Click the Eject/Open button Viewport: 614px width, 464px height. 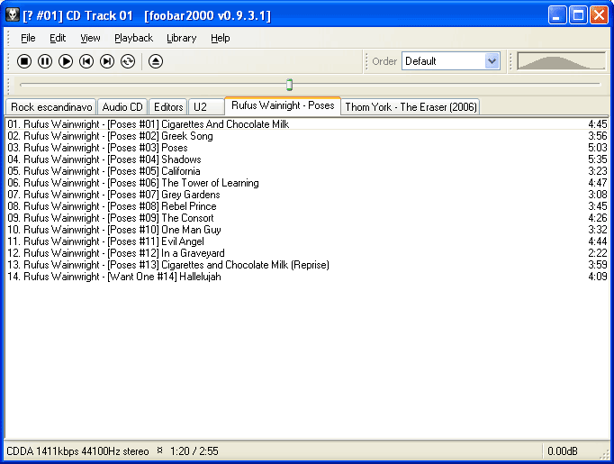coord(156,61)
